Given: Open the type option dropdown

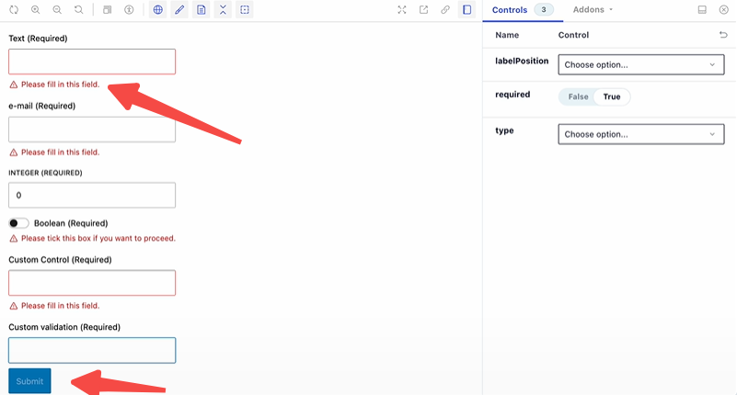Looking at the screenshot, I should (x=640, y=134).
